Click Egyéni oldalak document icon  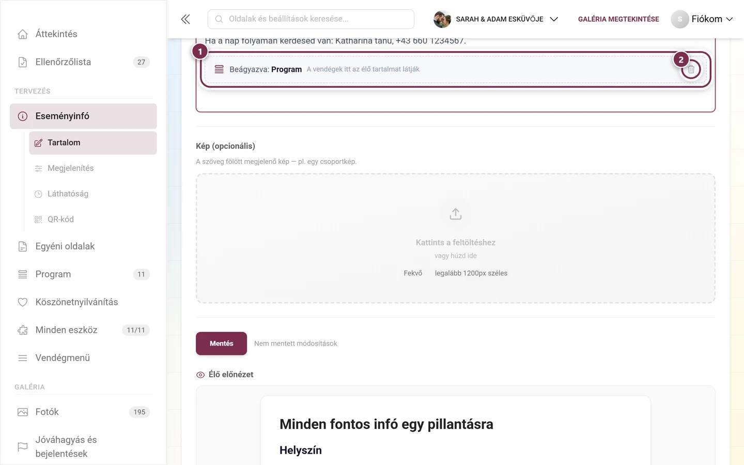tap(23, 246)
